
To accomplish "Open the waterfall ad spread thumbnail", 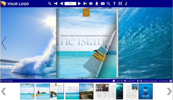I will point(139,91).
